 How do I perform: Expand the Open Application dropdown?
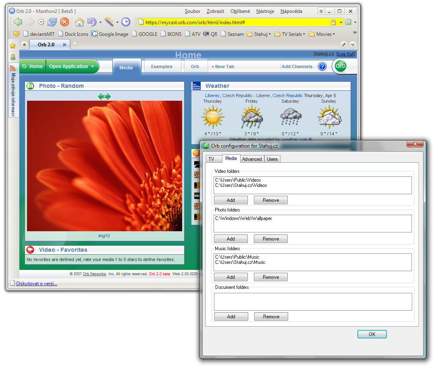pos(92,66)
